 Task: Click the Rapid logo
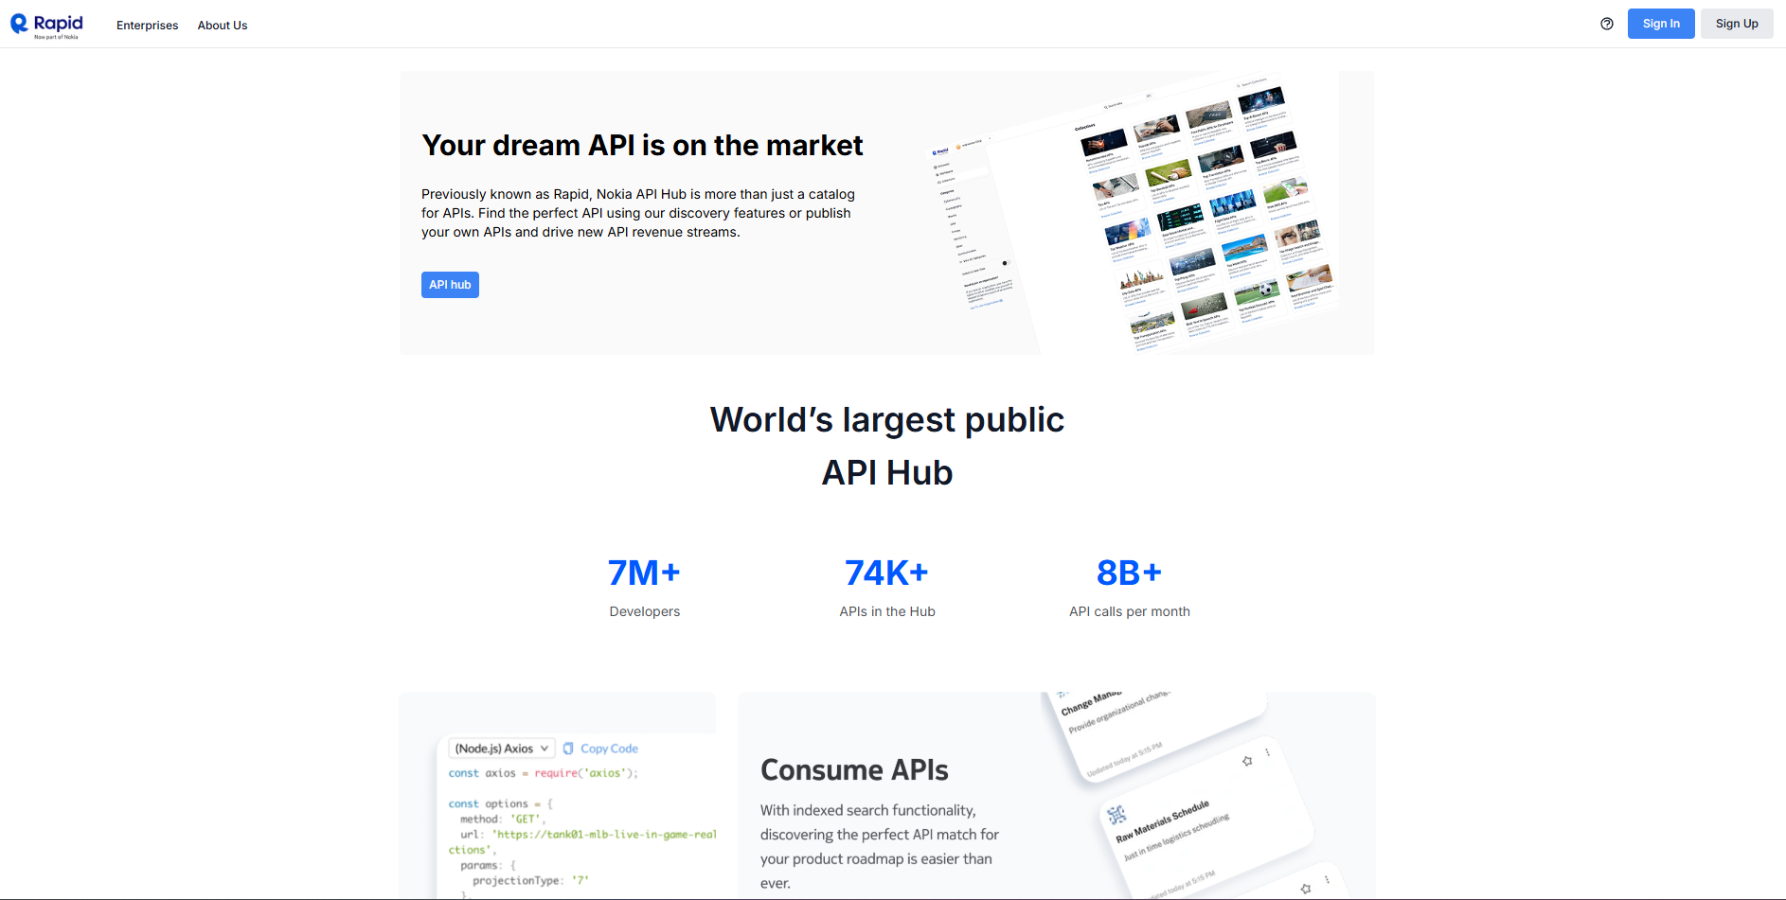coord(46,25)
